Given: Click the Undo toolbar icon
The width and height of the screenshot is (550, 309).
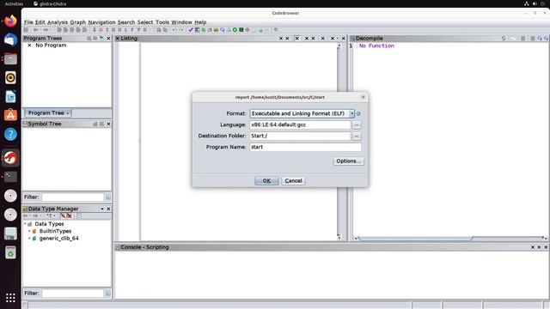Looking at the screenshot, I should (x=174, y=30).
